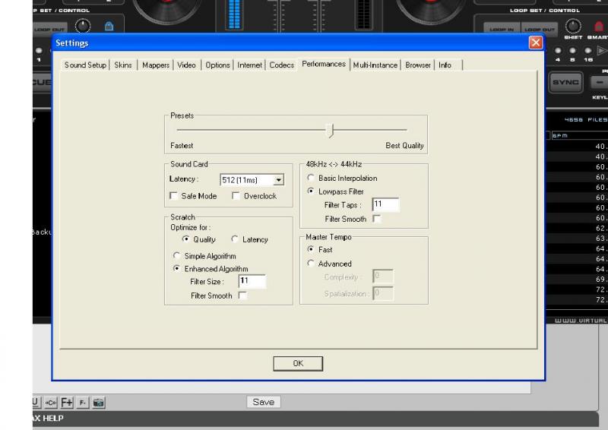The image size is (608, 430).
Task: Enable the Safe Mode checkbox
Action: [175, 196]
